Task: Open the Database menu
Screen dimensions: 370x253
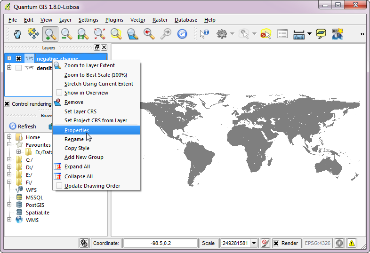Action: coord(186,20)
